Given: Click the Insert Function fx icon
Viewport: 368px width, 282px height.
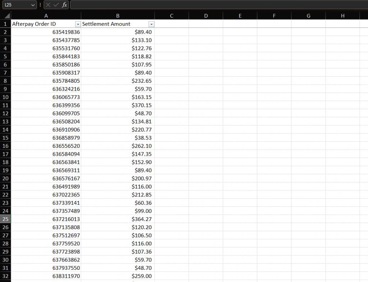Looking at the screenshot, I should pos(64,5).
